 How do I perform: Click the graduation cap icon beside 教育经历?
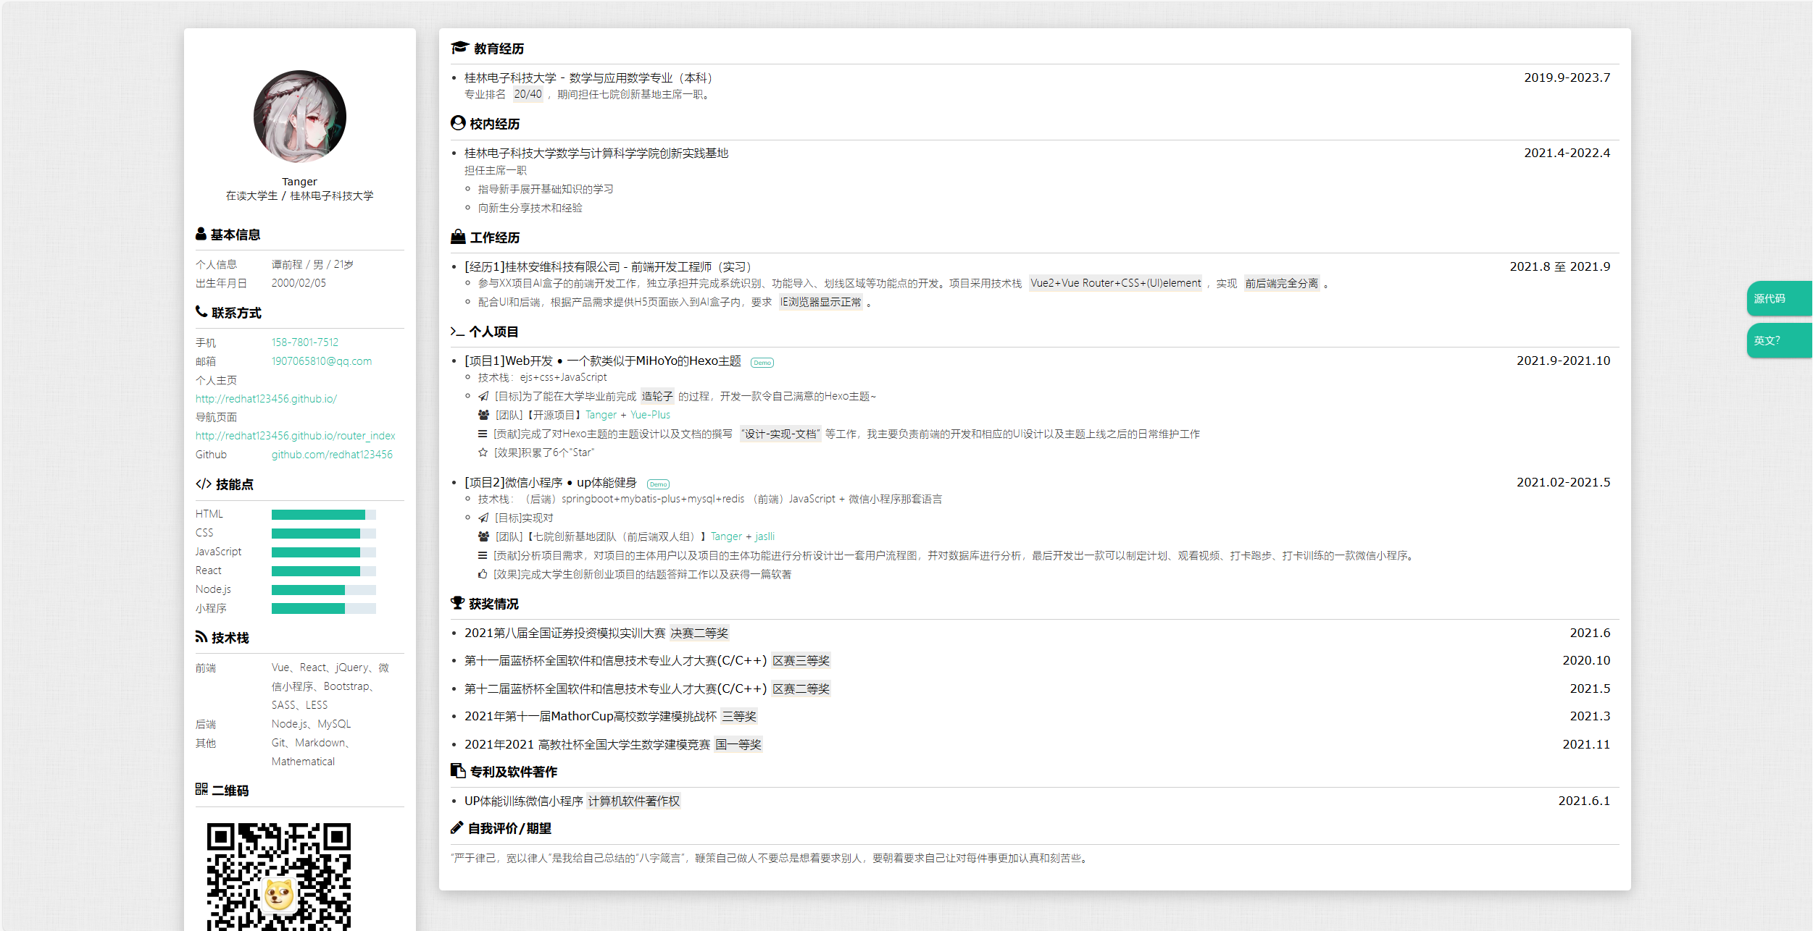(459, 48)
